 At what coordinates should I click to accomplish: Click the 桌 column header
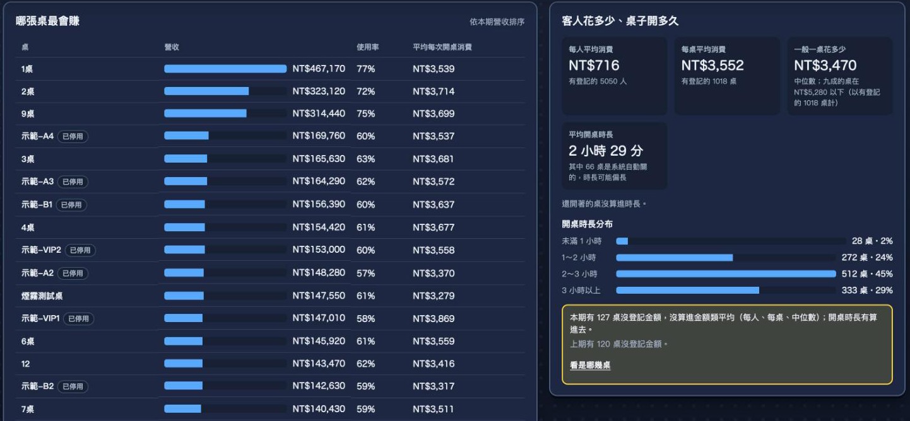[25, 47]
